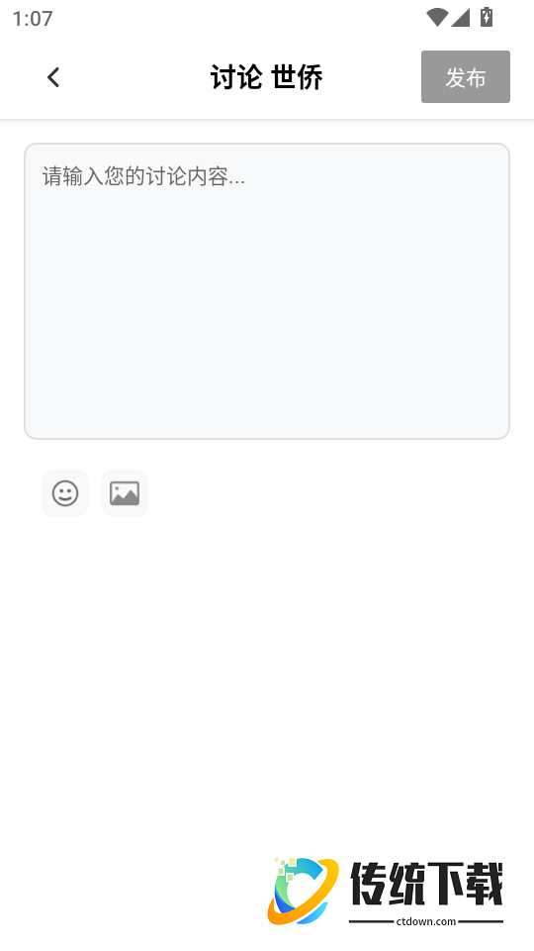The image size is (534, 951).
Task: Click the ctdown.com watermark link
Action: point(425,921)
